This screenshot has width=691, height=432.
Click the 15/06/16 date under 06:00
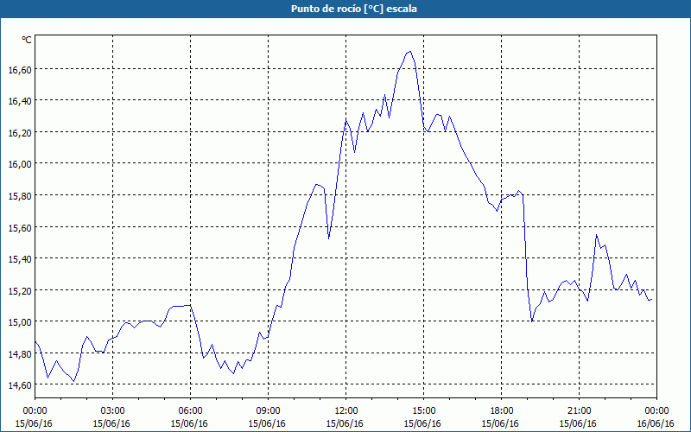point(189,423)
